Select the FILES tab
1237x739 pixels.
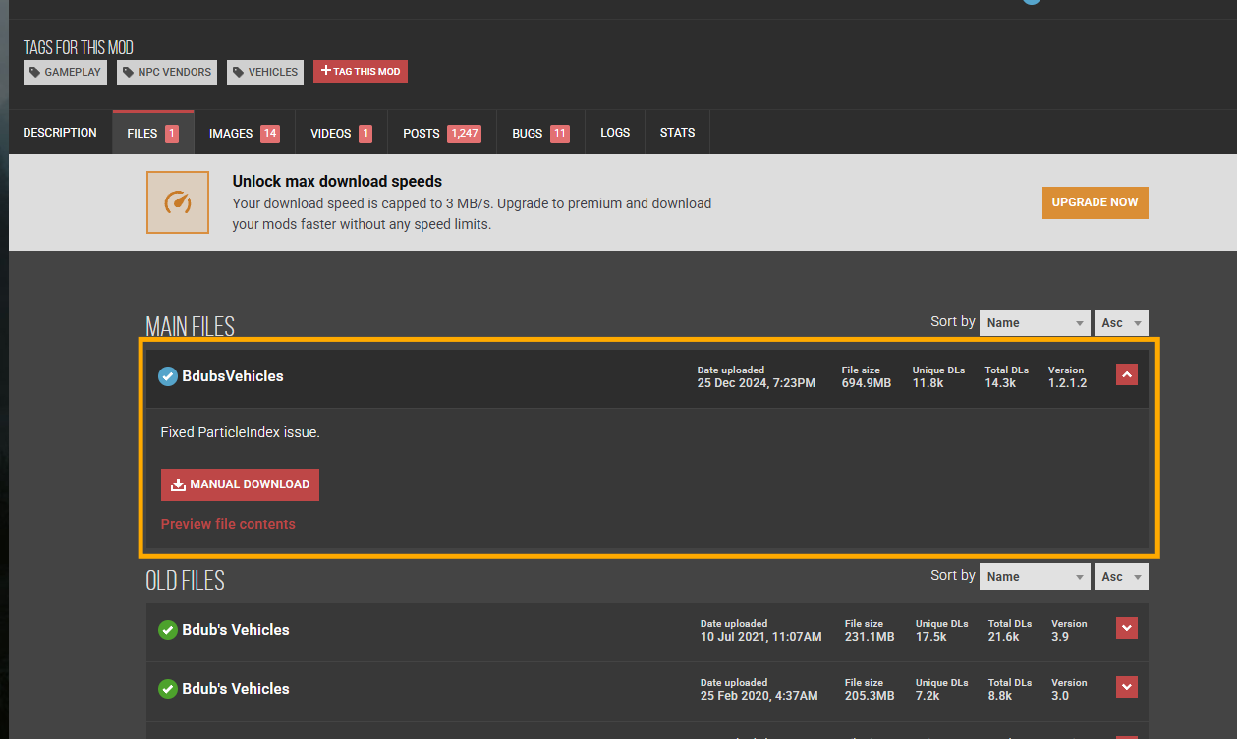(153, 133)
